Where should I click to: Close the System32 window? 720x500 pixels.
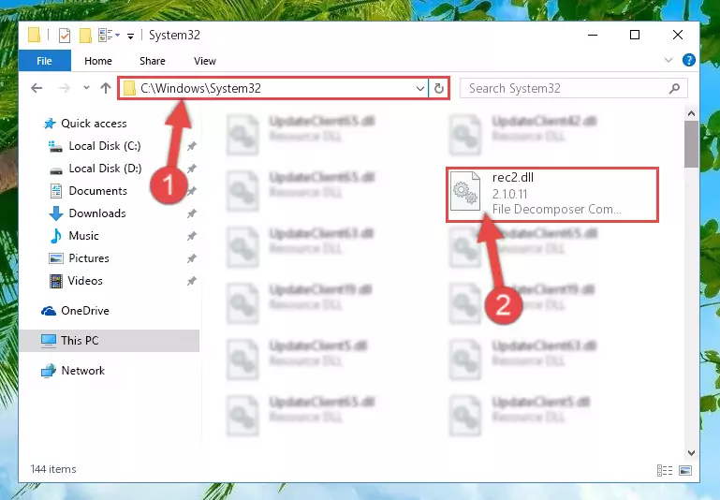pos(677,35)
